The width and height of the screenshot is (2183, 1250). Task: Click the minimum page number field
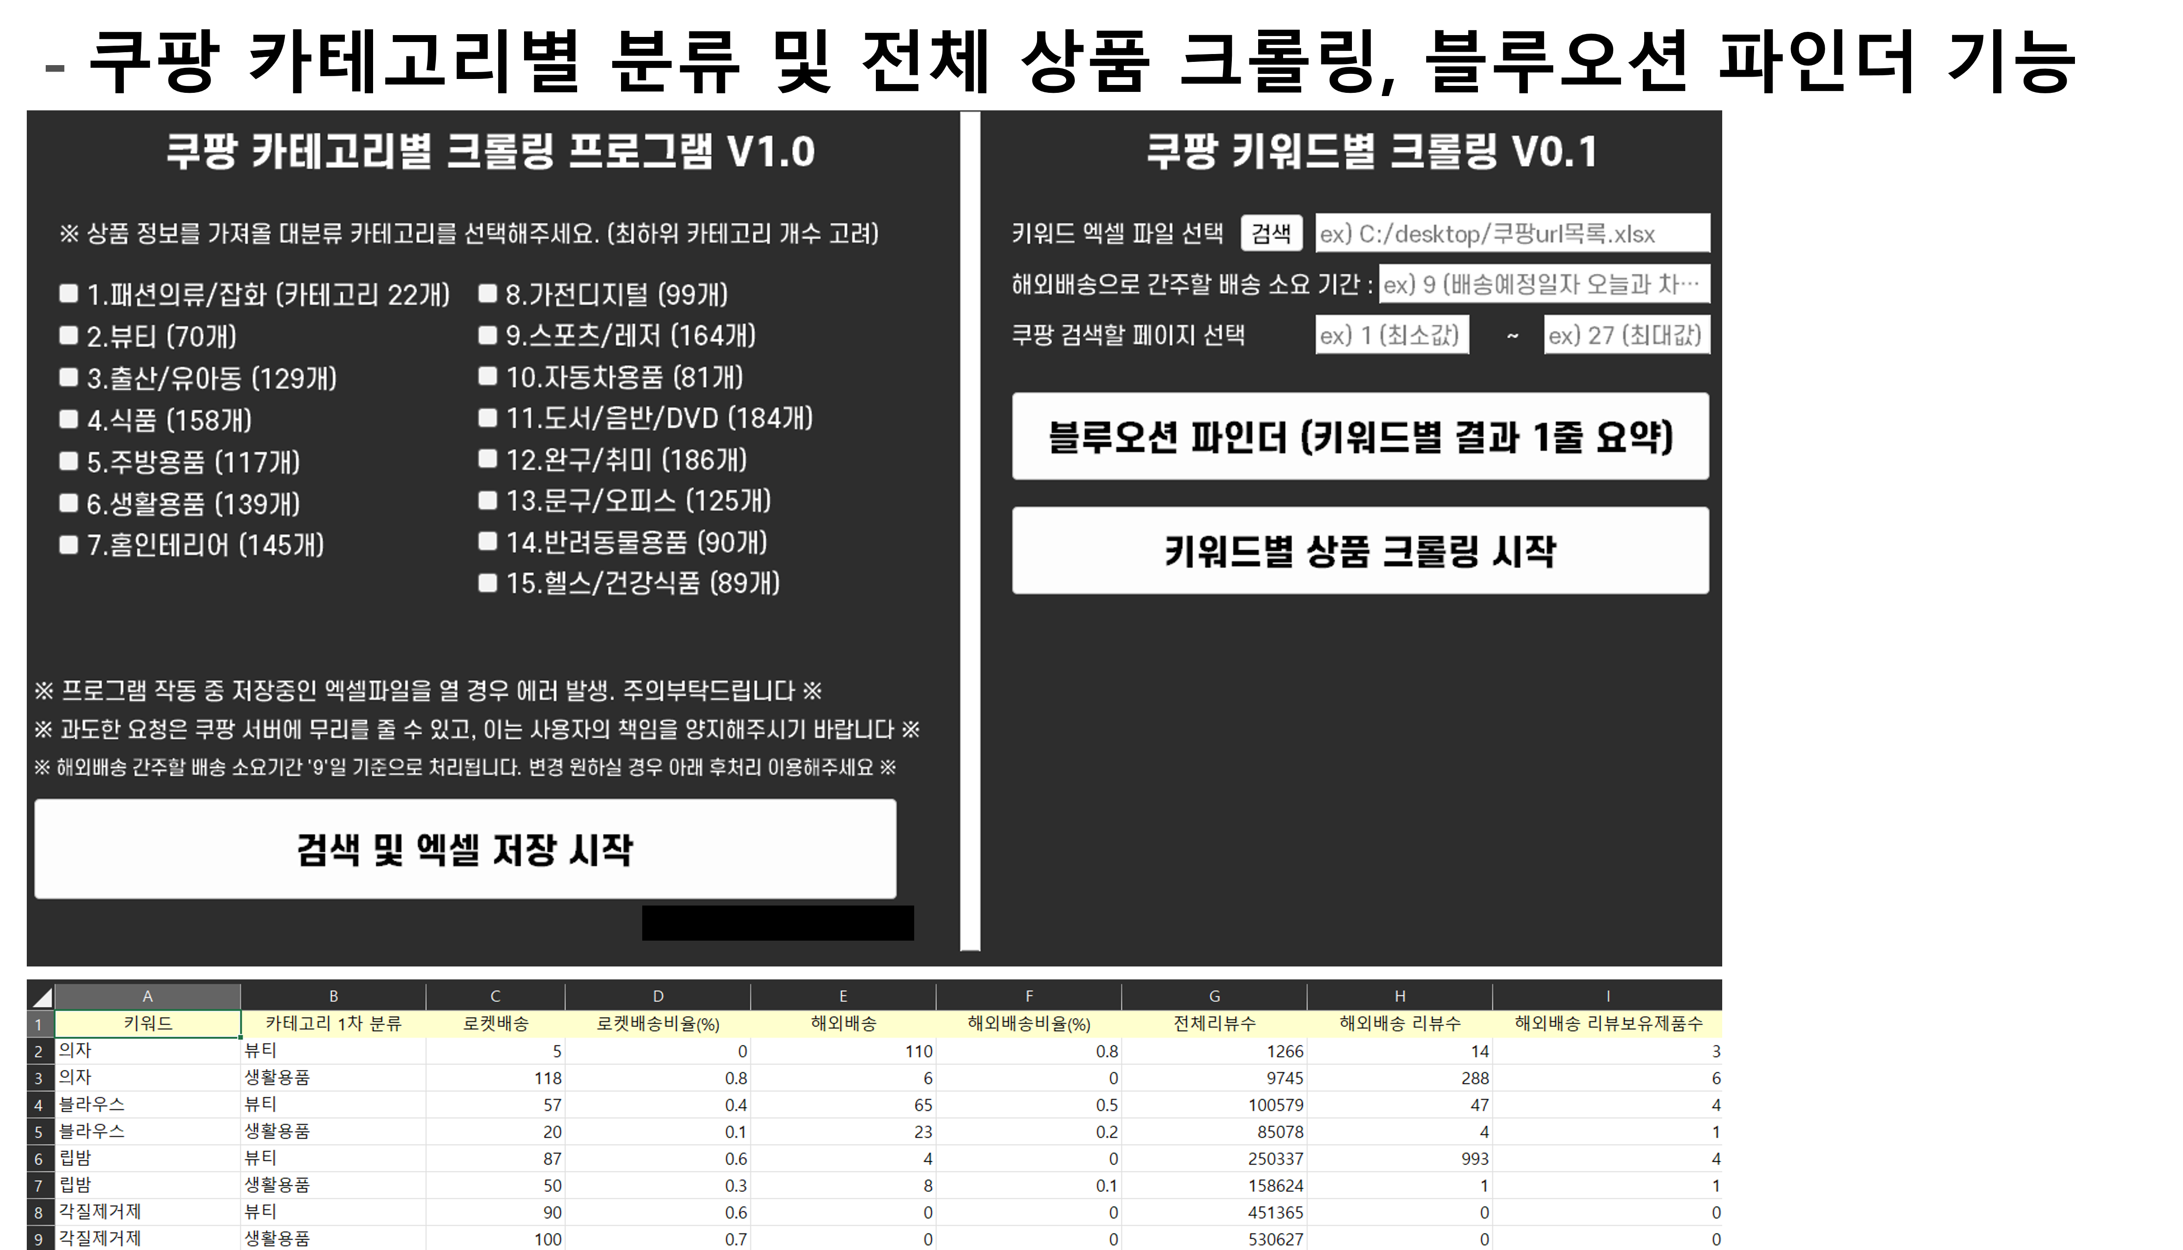[x=1392, y=335]
